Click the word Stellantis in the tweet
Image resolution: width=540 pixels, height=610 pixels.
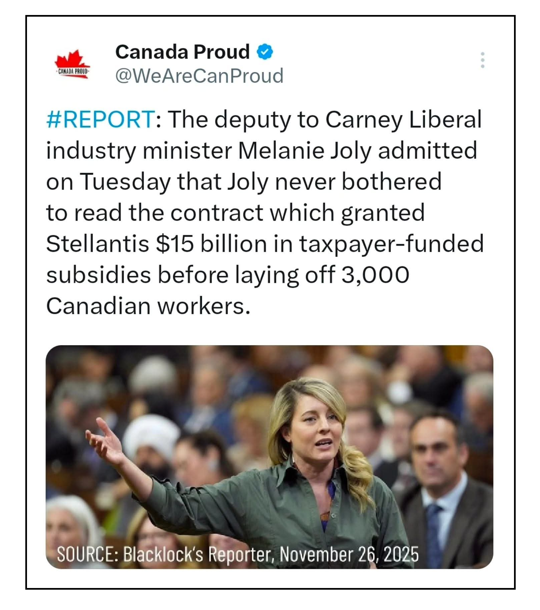click(x=98, y=244)
